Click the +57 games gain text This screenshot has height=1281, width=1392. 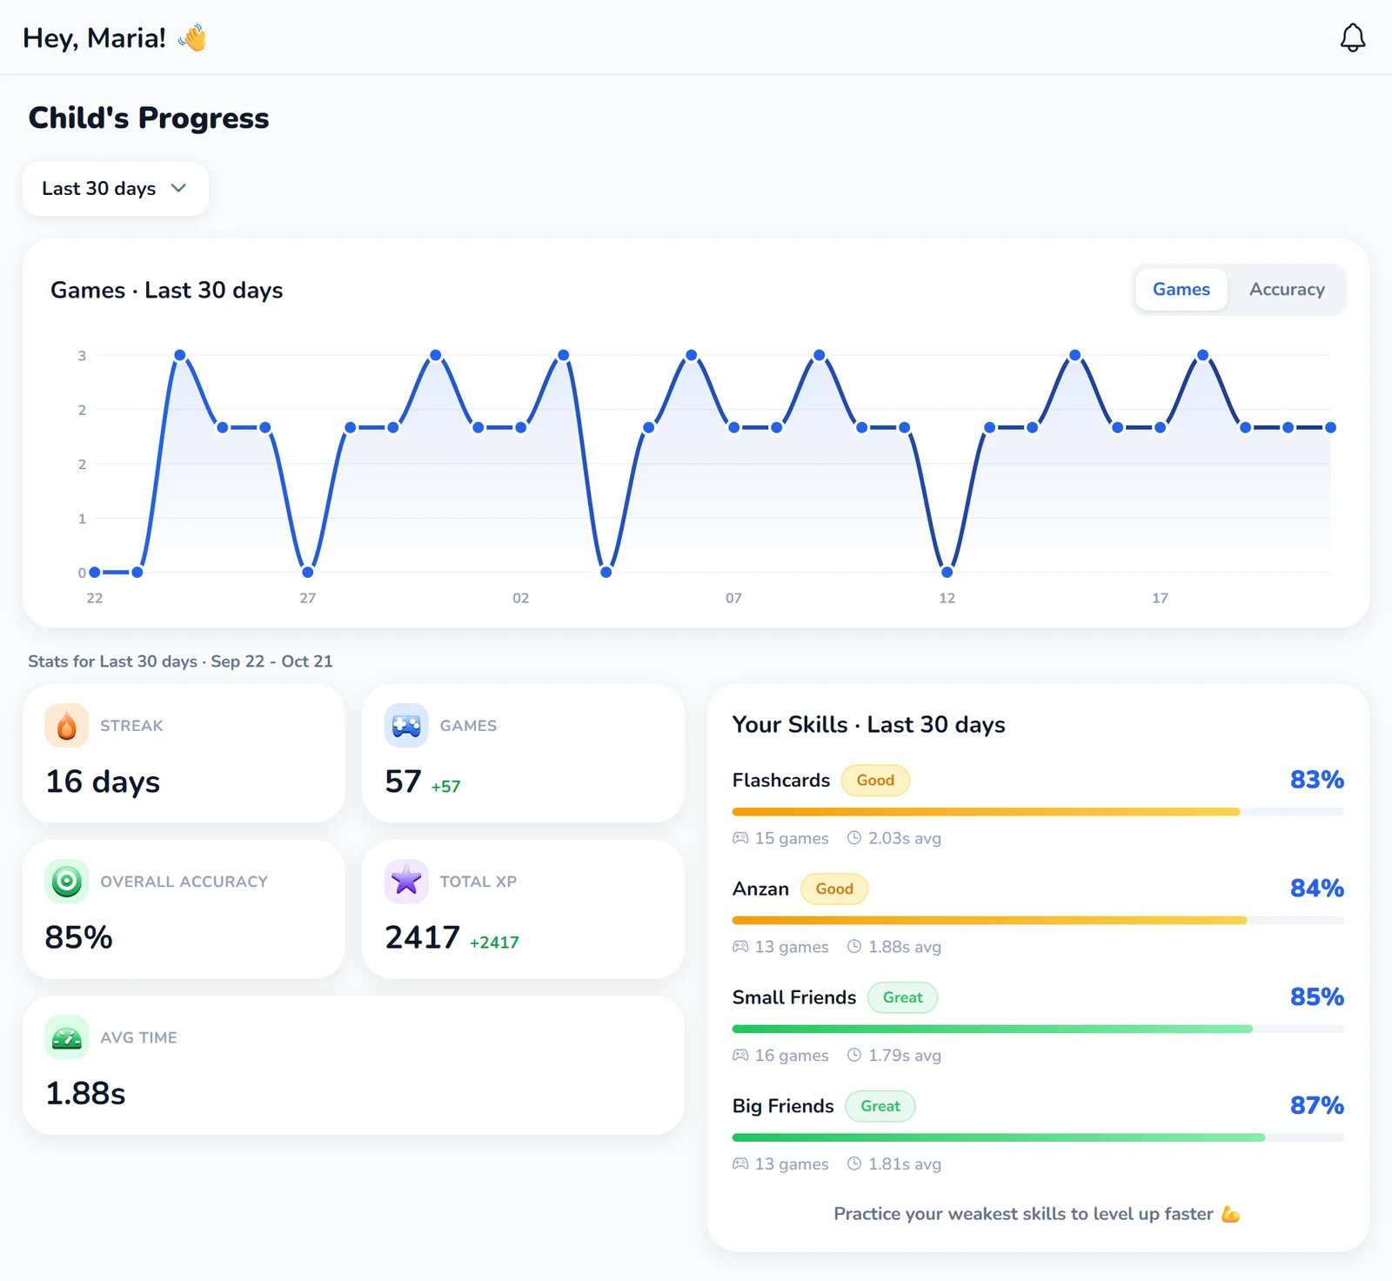click(x=445, y=787)
